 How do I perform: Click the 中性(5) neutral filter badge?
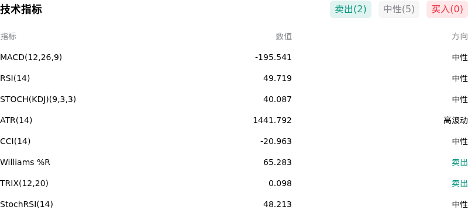[x=399, y=9]
